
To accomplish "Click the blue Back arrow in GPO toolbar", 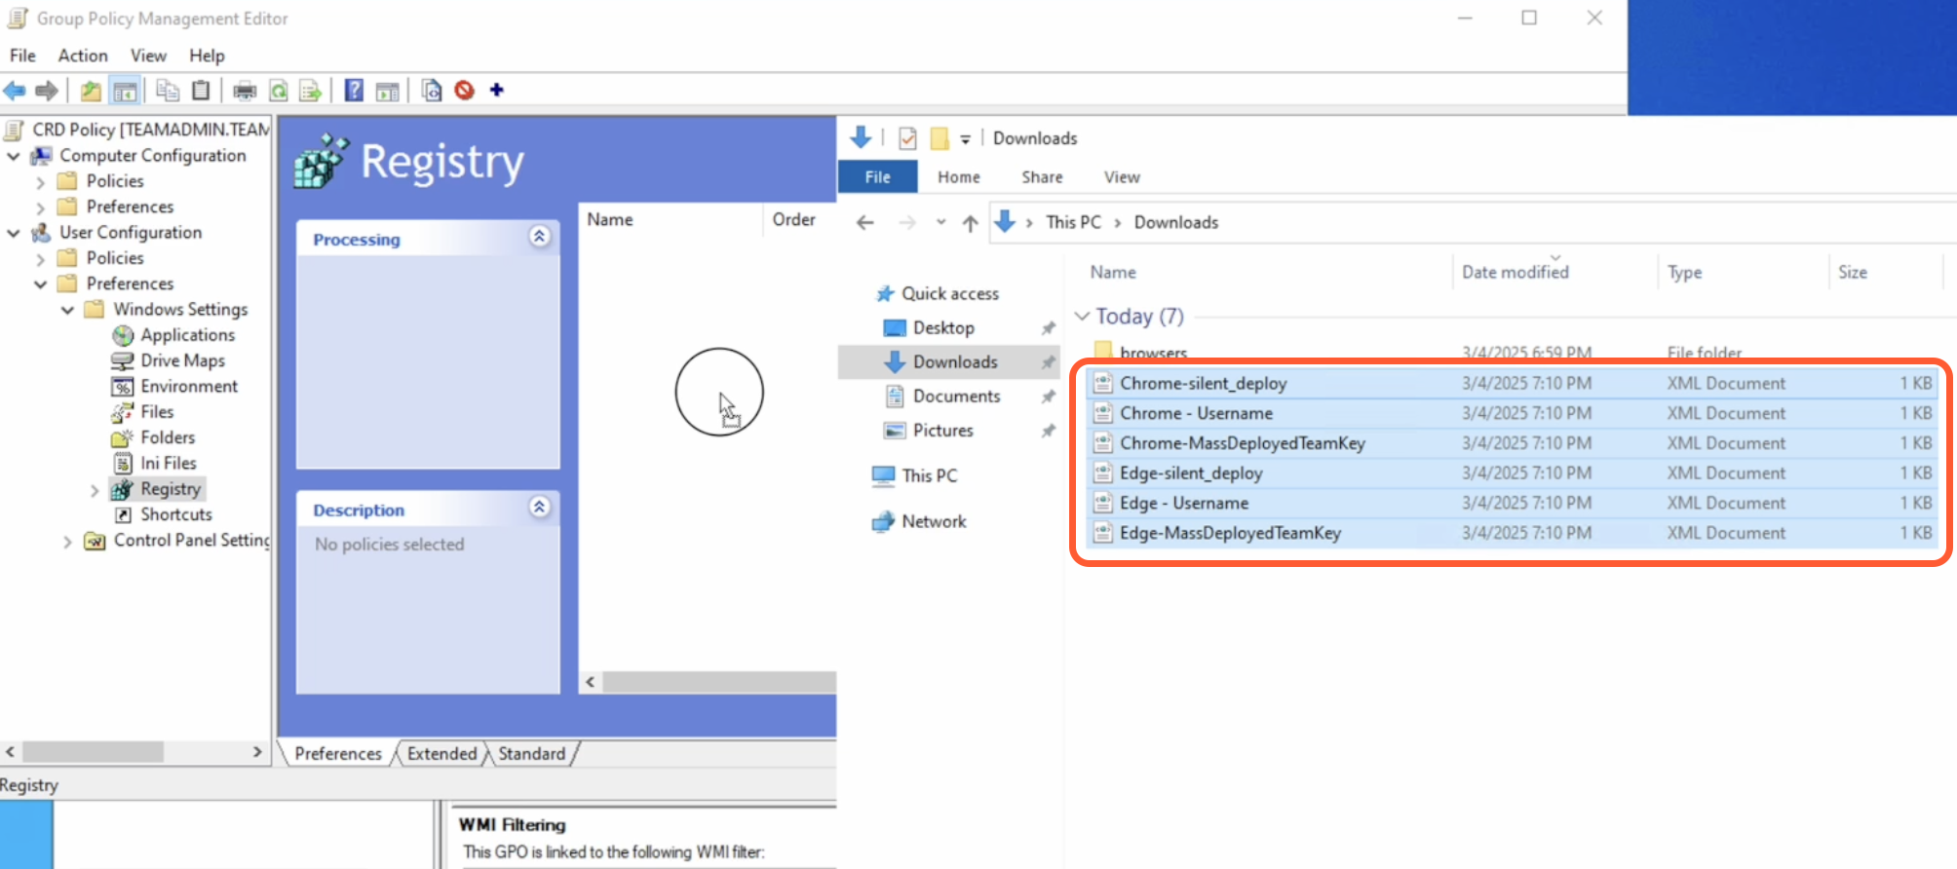I will click(x=15, y=91).
